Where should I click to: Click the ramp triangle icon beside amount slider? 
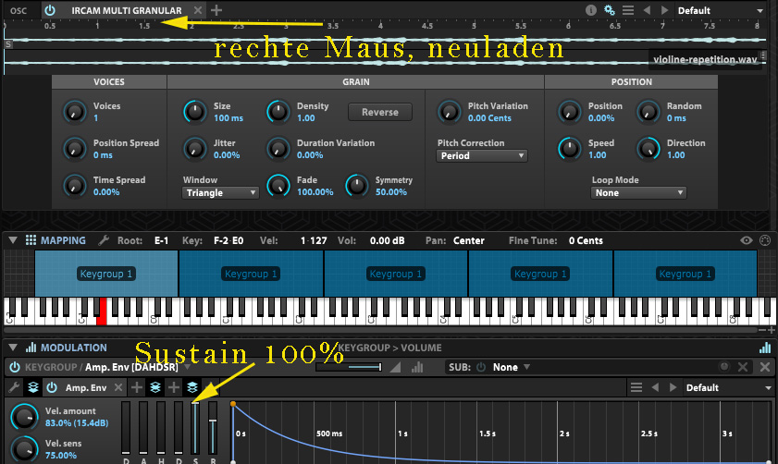pos(395,367)
